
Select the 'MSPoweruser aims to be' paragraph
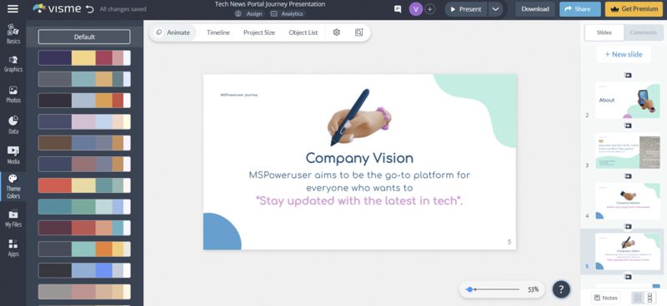(x=359, y=181)
